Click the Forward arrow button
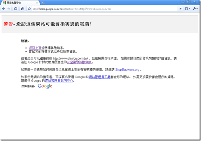This screenshot has height=141, width=201. [9, 9]
